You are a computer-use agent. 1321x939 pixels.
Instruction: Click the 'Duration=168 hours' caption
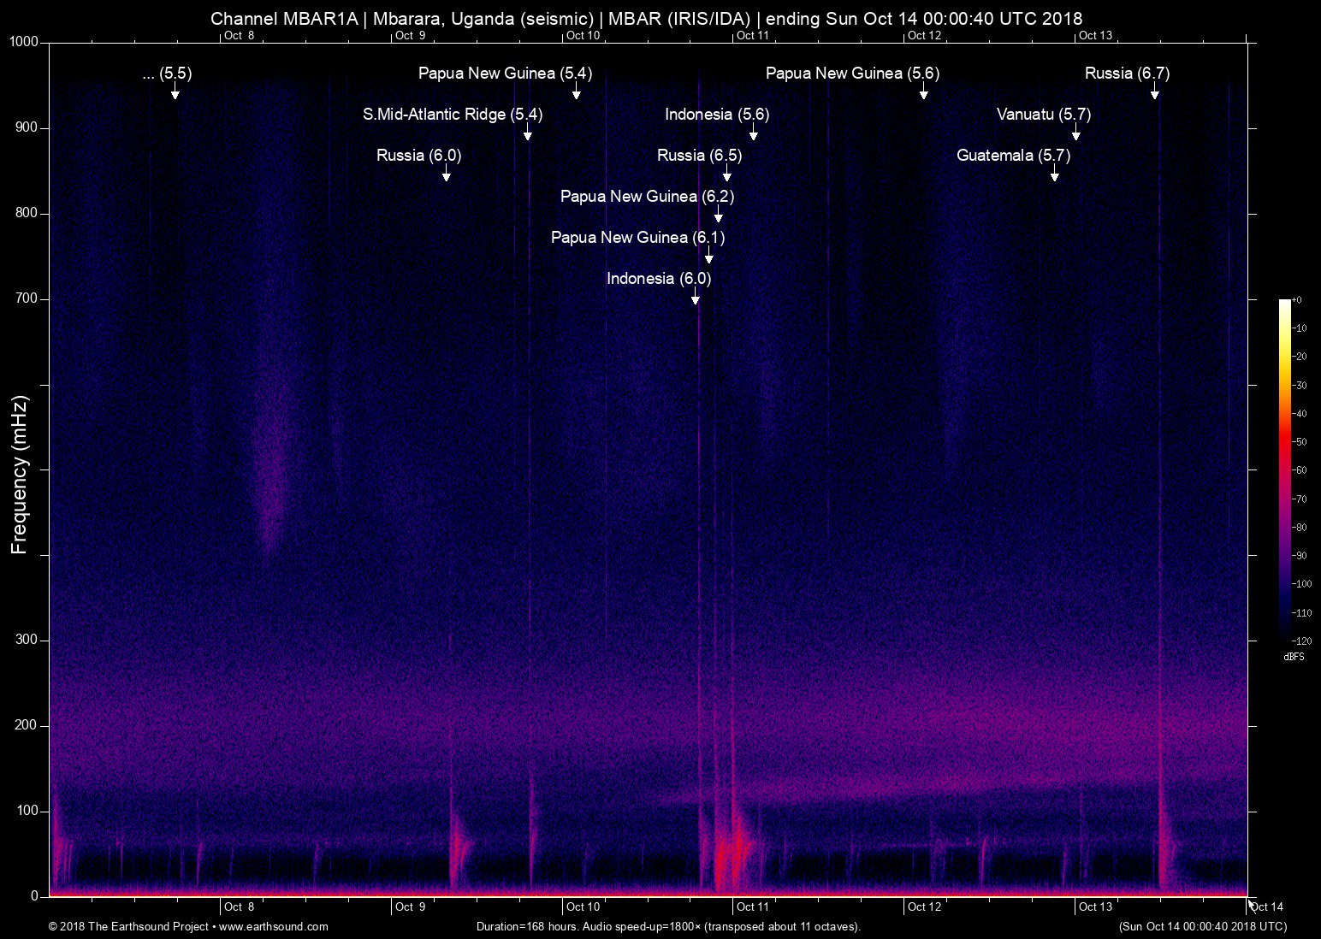pyautogui.click(x=668, y=927)
